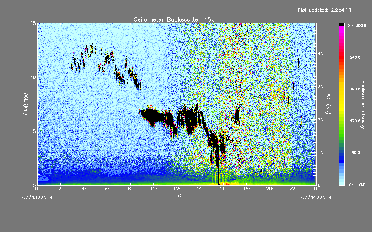Click the "07/04/2019" end date
The height and width of the screenshot is (232, 372).
tap(316, 198)
